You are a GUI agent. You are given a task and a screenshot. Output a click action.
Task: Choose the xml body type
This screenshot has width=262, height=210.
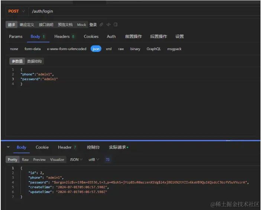(x=109, y=49)
